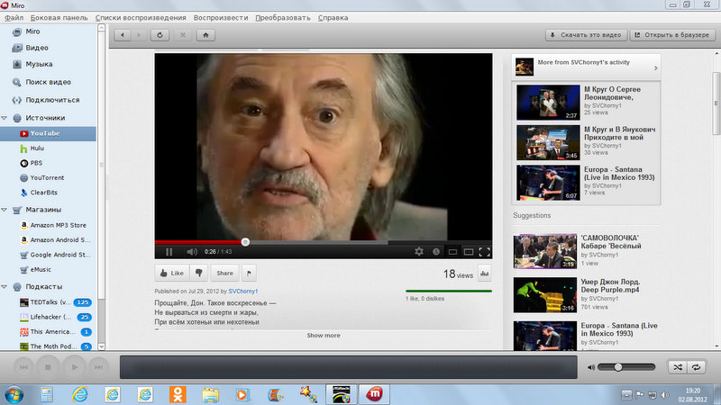Viewport: 721px width, 405px height.
Task: Open 'САМОВОЛОЧКА' Кабаре suggestion thumbnail
Action: click(545, 251)
